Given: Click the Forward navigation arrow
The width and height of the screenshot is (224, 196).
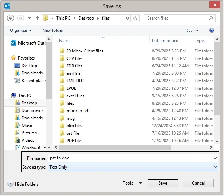Looking at the screenshot, I should click(x=21, y=18).
